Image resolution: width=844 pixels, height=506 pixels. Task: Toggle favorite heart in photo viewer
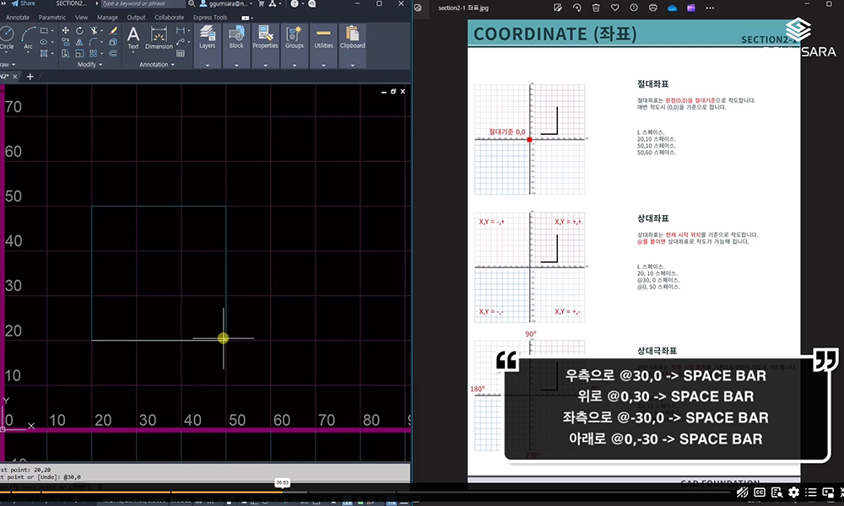pyautogui.click(x=614, y=8)
